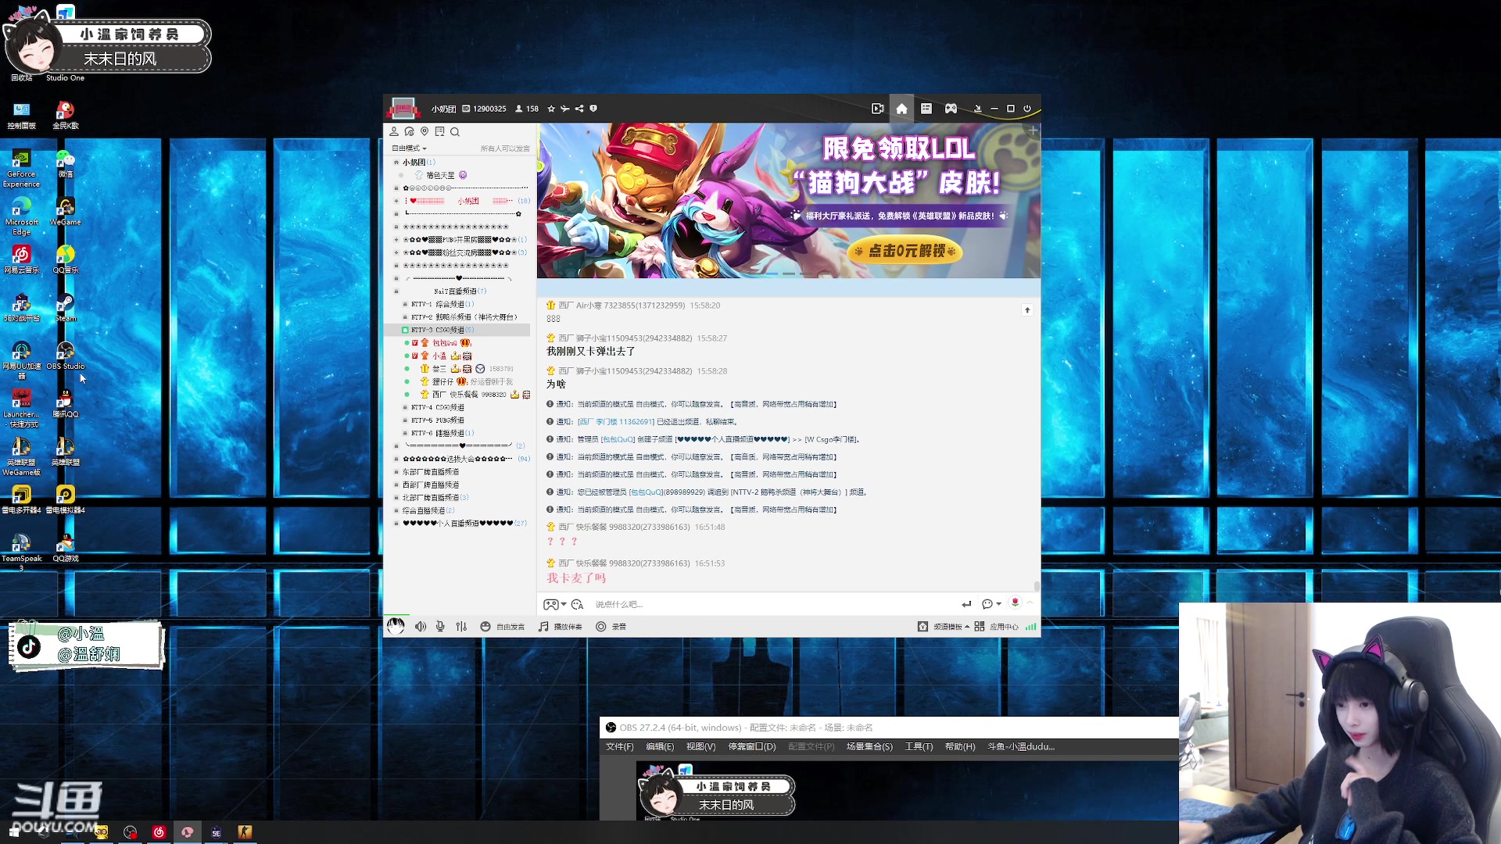The image size is (1501, 844).
Task: Click 自由发言 free speech button
Action: 502,627
